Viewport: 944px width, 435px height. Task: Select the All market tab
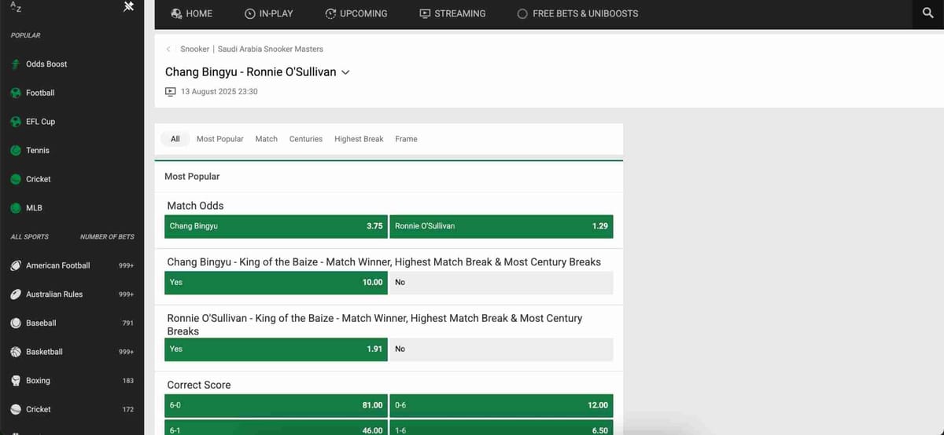click(x=175, y=139)
